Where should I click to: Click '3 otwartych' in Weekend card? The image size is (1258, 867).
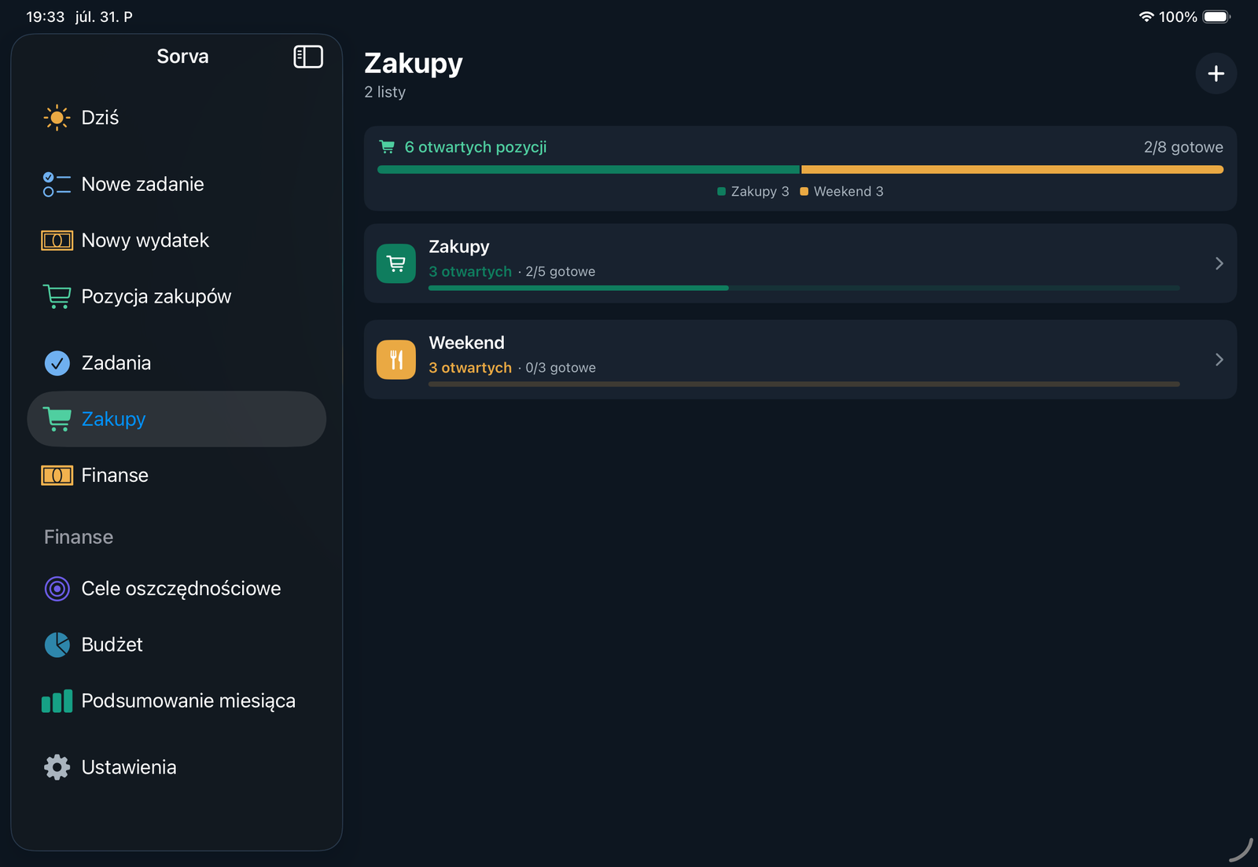[470, 368]
